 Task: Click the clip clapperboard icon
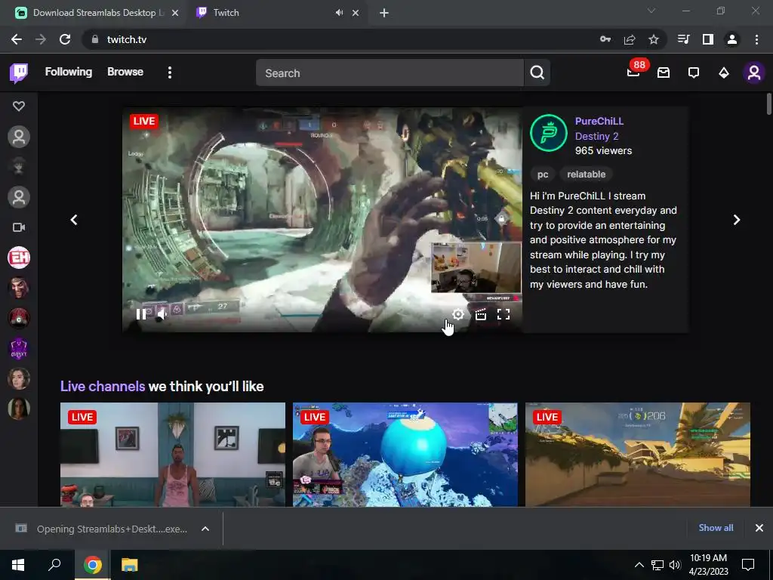[x=481, y=314]
